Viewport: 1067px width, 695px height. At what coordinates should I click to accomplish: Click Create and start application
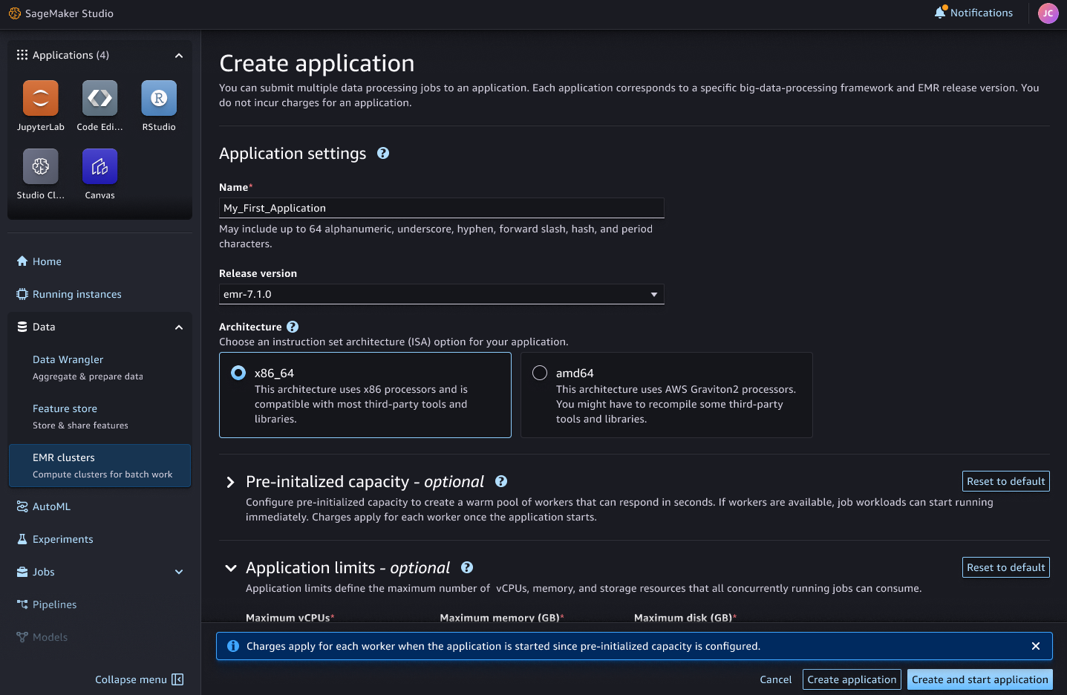point(979,679)
